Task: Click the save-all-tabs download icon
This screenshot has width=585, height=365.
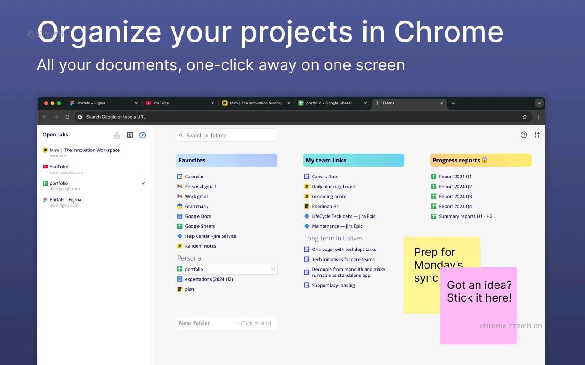Action: (x=130, y=135)
